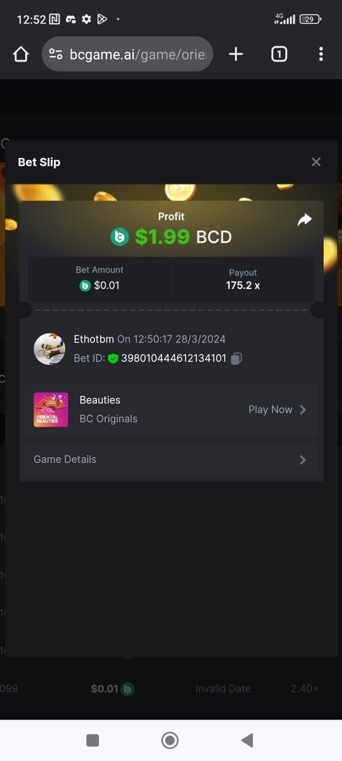342x761 pixels.
Task: Tap the BCD coin icon beside profit
Action: coord(120,237)
